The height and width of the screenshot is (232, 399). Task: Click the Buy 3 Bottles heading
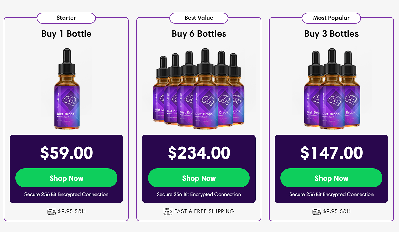(331, 34)
